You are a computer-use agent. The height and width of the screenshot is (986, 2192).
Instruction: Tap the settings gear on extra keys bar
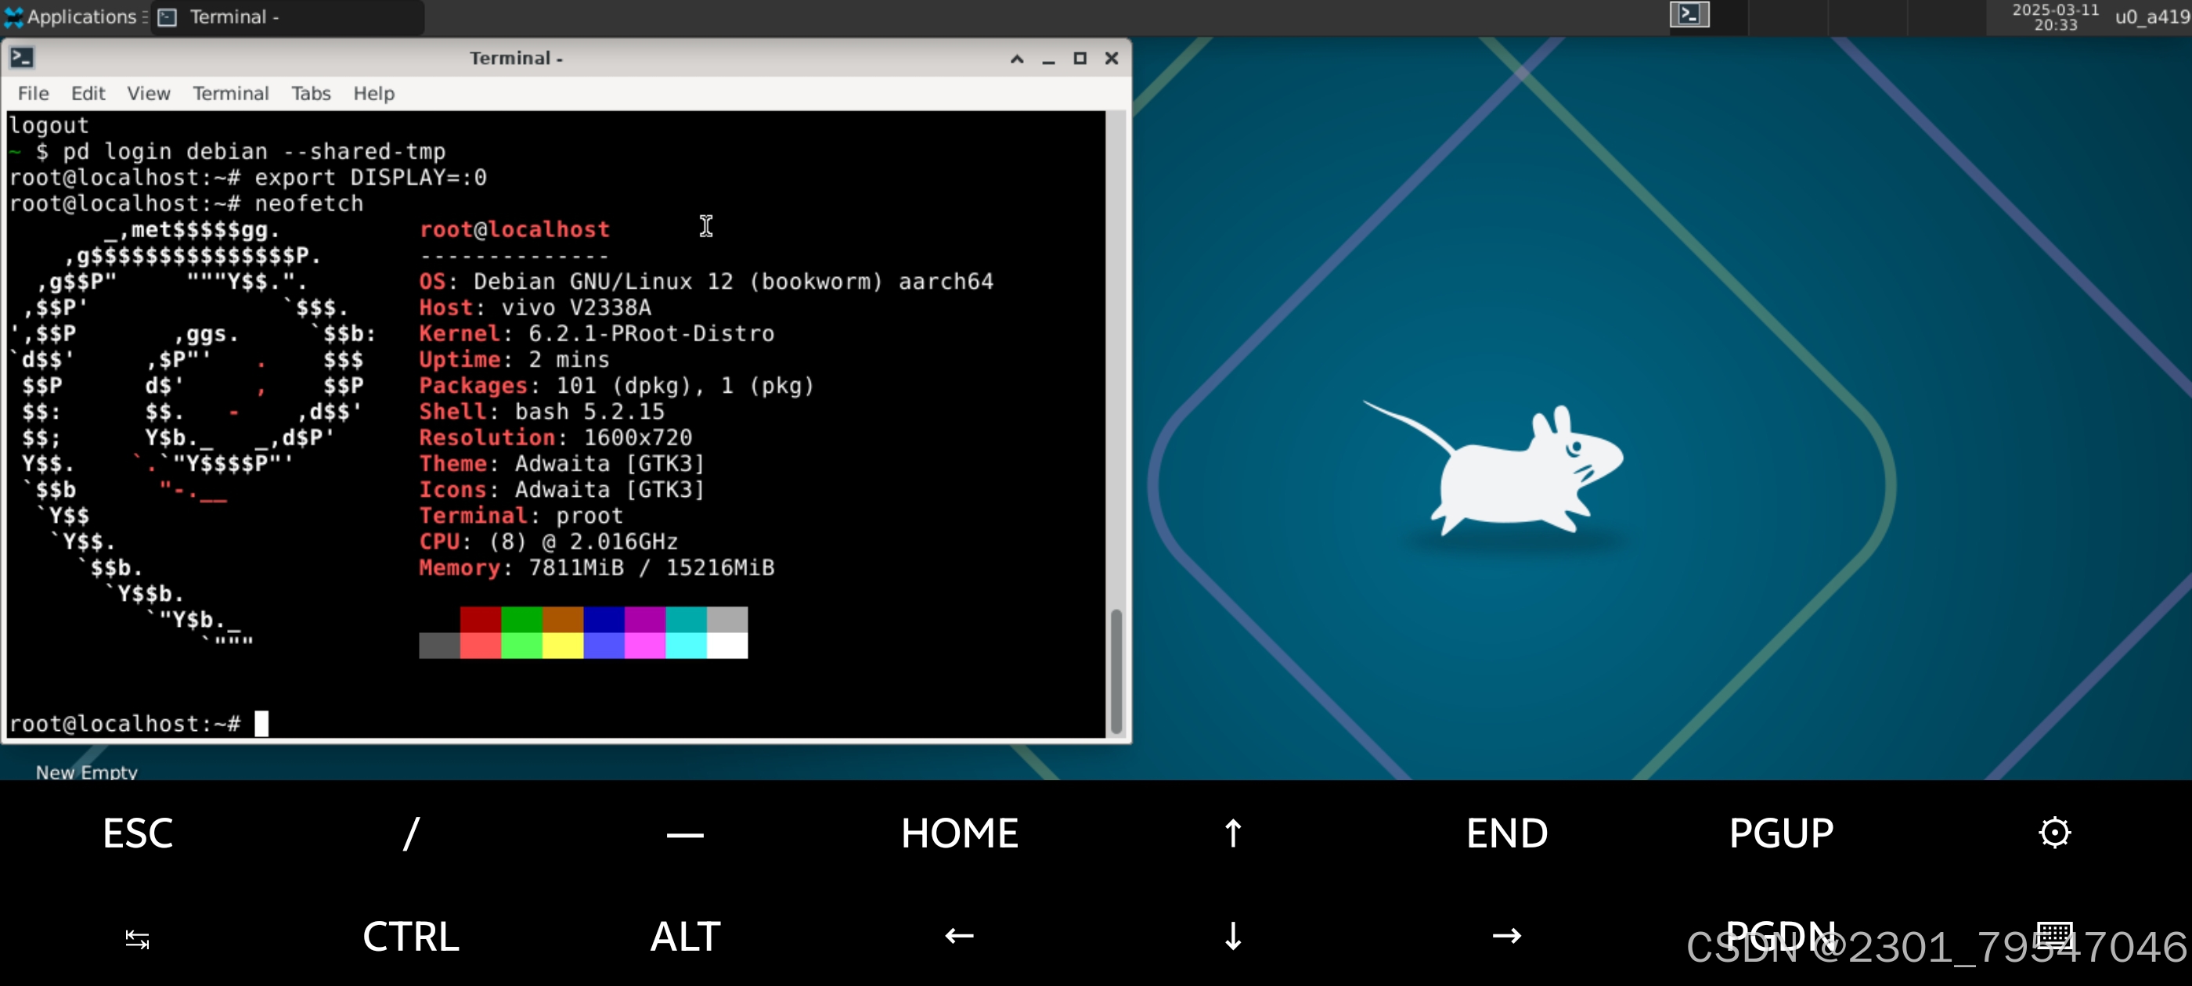pos(2054,833)
